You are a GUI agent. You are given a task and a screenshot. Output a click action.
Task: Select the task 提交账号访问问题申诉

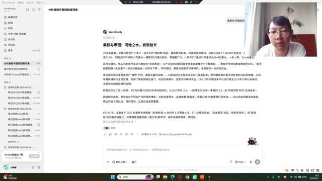[22, 69]
